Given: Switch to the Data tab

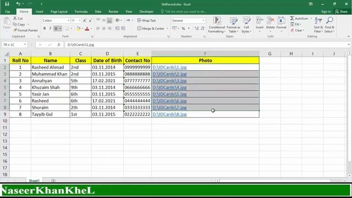Looking at the screenshot, I should [98, 12].
